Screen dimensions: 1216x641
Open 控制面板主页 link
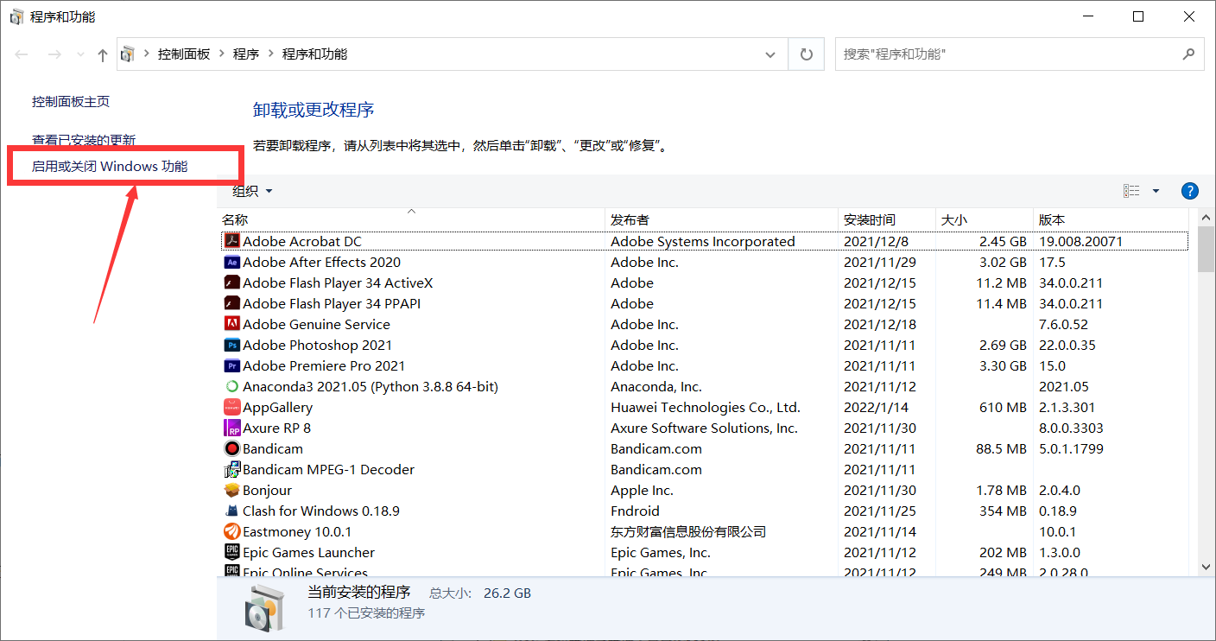pos(71,101)
